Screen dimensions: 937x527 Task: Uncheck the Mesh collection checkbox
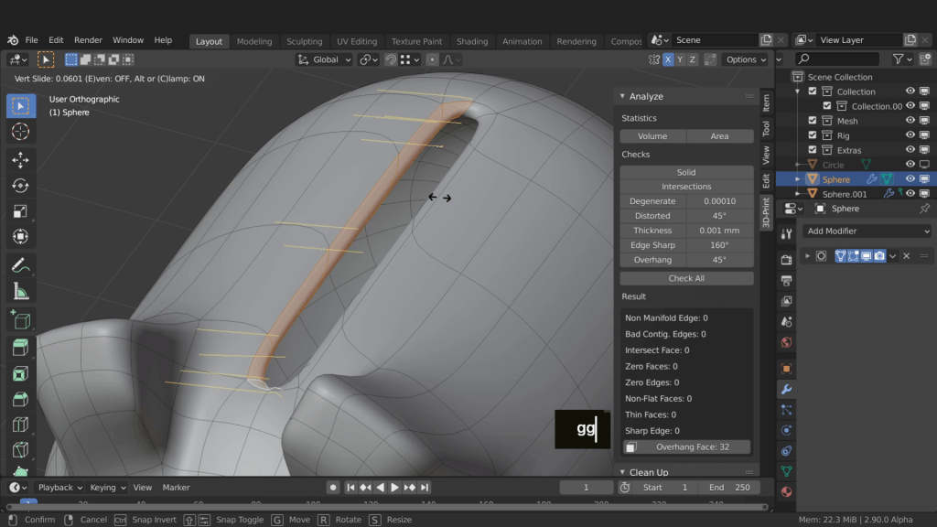tap(812, 121)
